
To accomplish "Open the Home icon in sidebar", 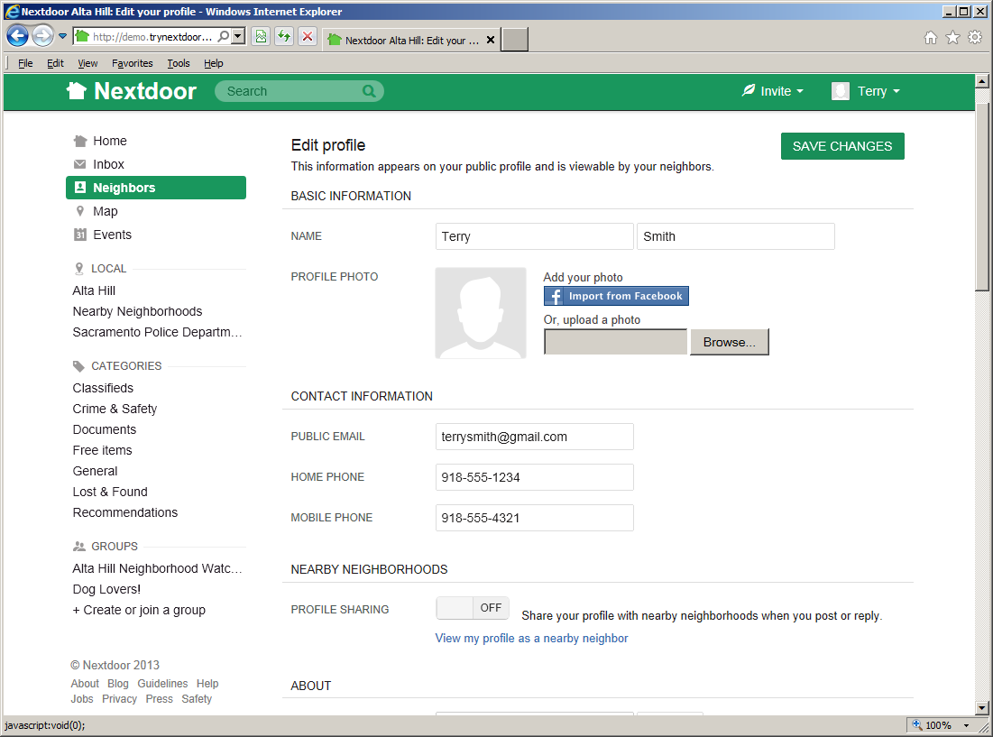I will [x=81, y=141].
